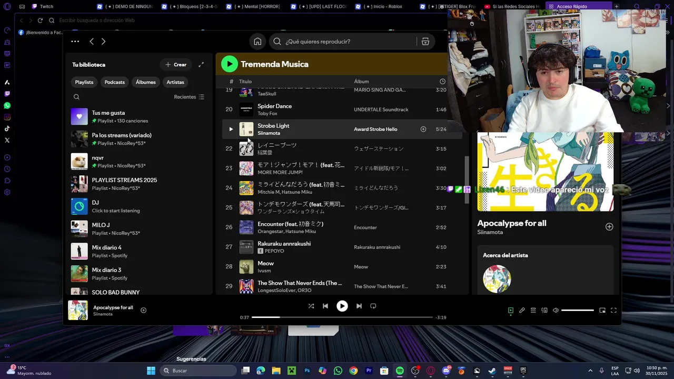Open Steam from the taskbar
The width and height of the screenshot is (674, 379).
(492, 371)
